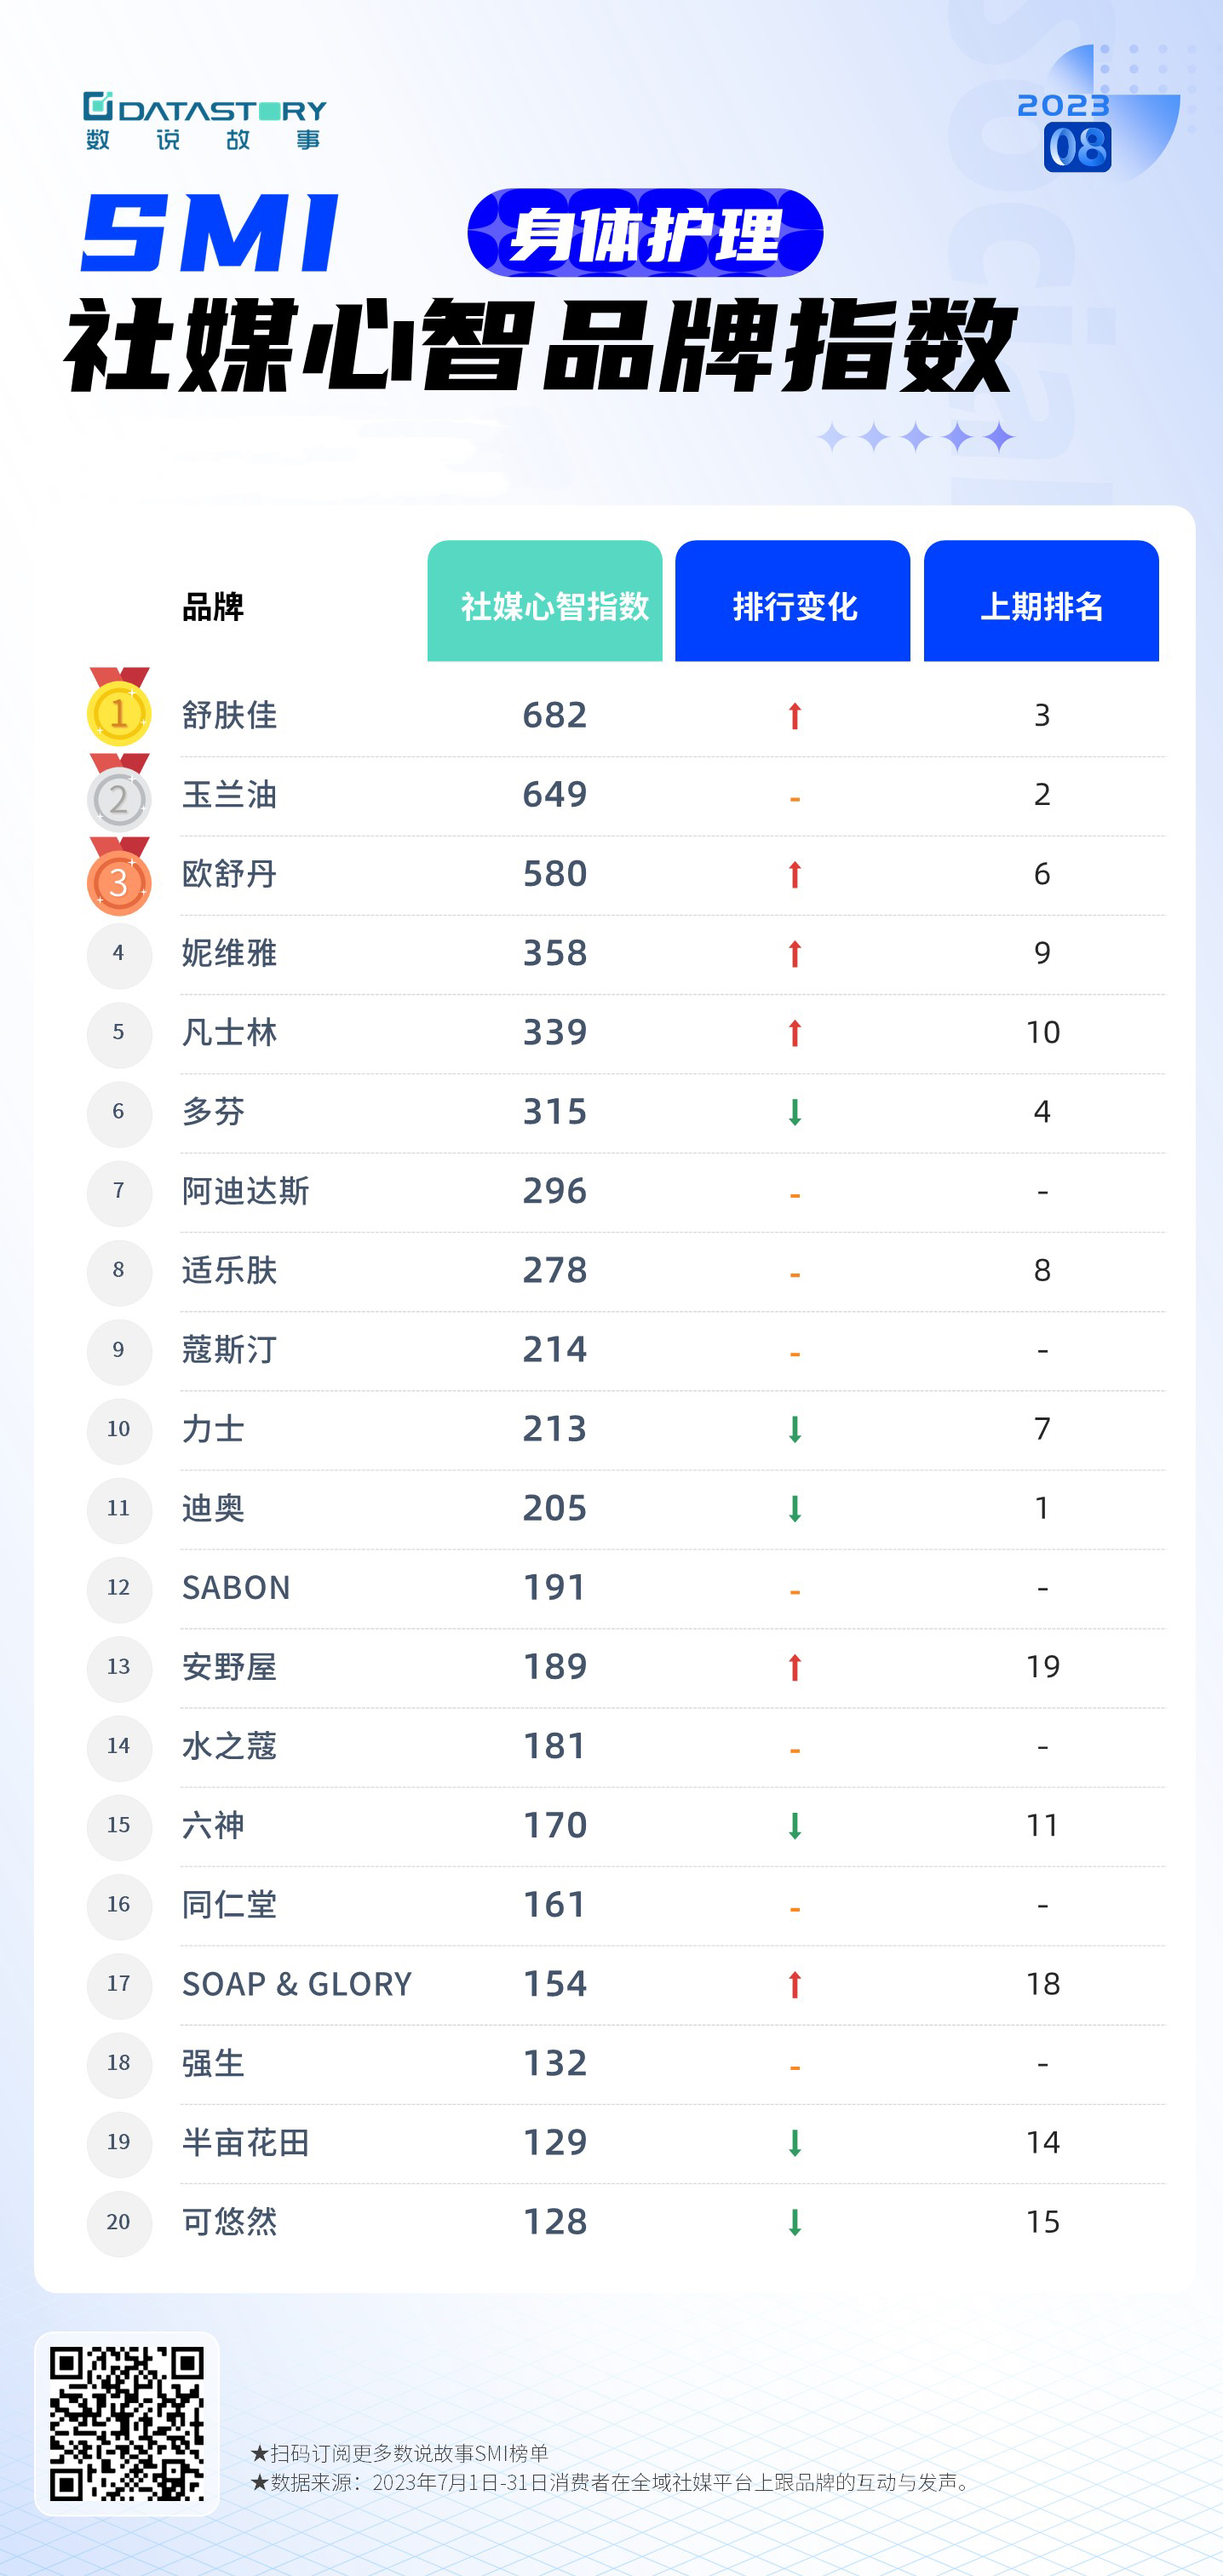This screenshot has height=2576, width=1223.
Task: Click the rank 20 circle badge
Action: click(119, 2222)
